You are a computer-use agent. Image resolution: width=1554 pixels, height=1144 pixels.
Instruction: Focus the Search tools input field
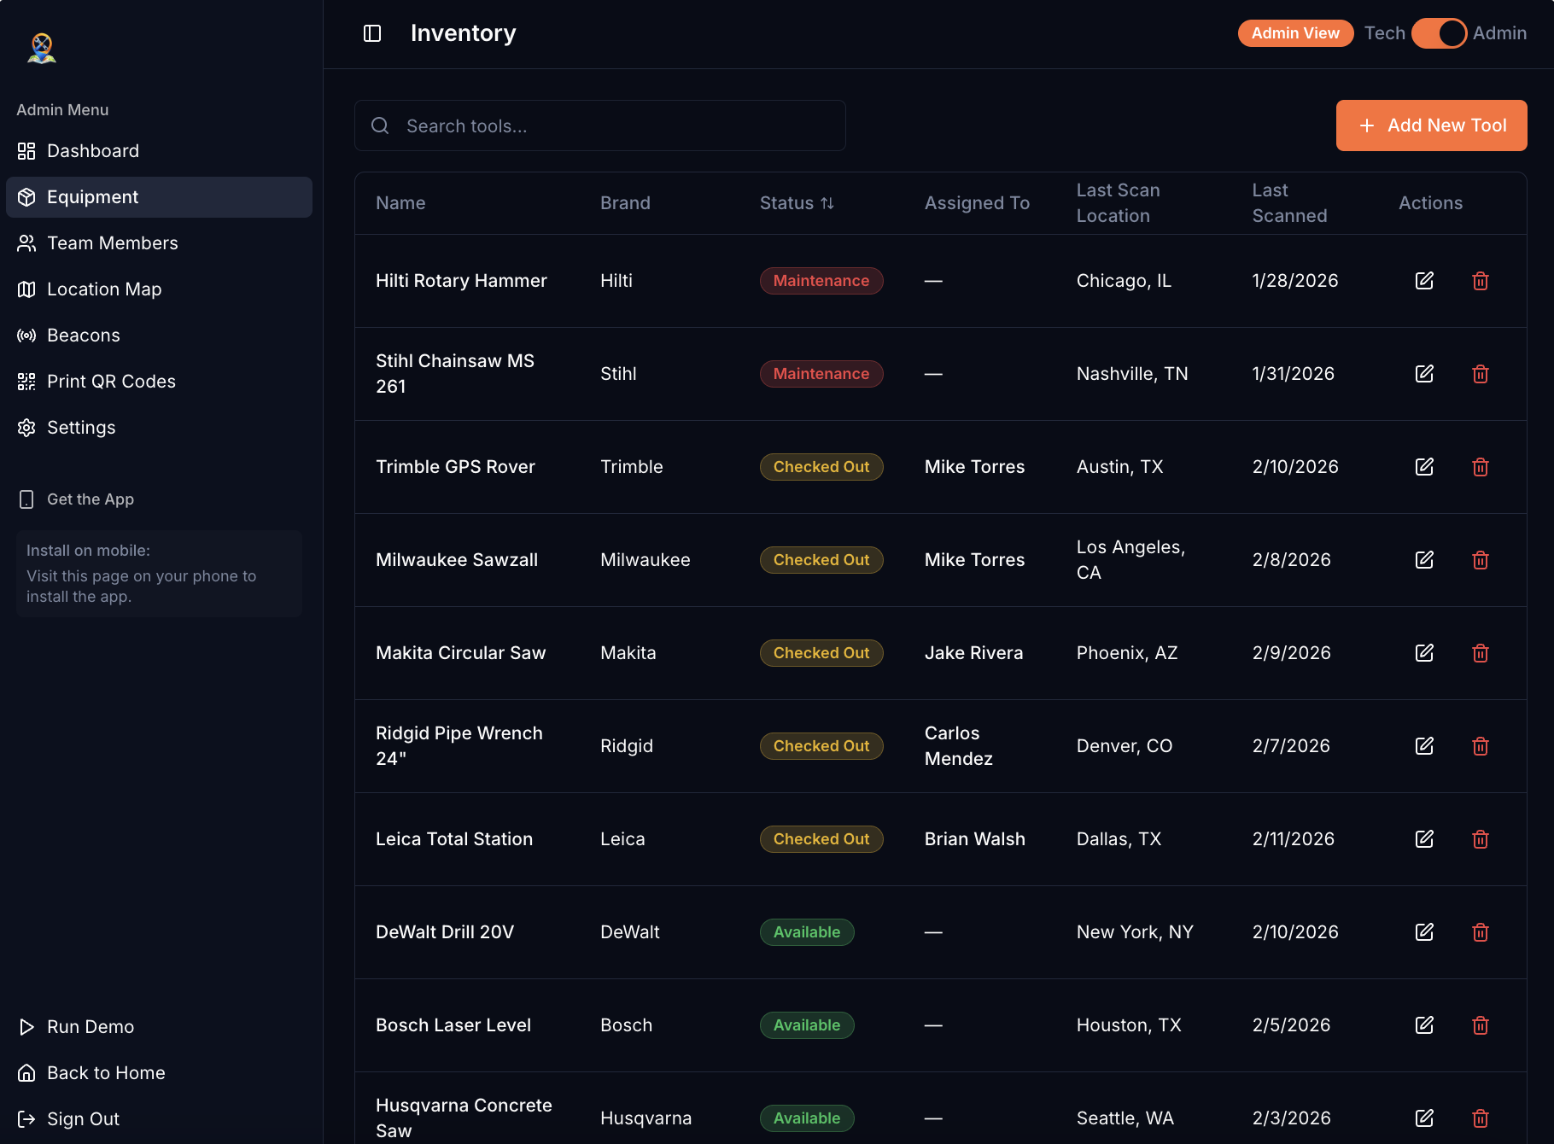tap(600, 125)
